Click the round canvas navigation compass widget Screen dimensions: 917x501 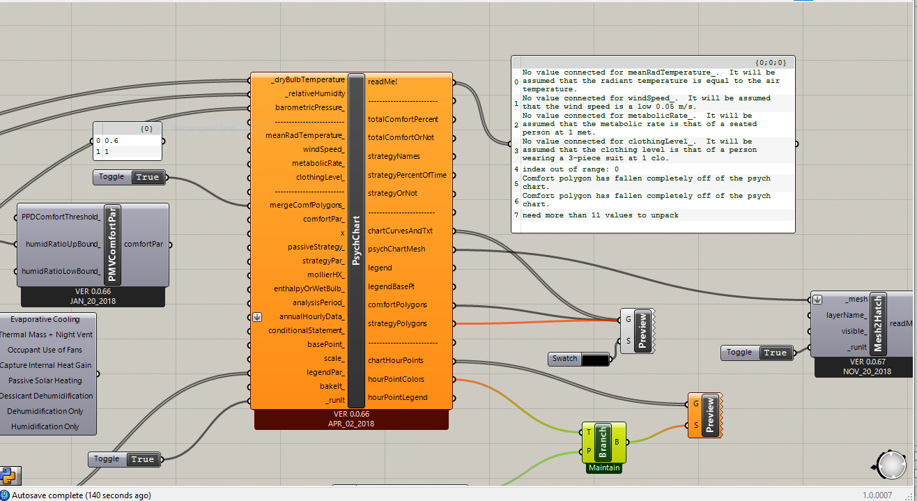(891, 465)
